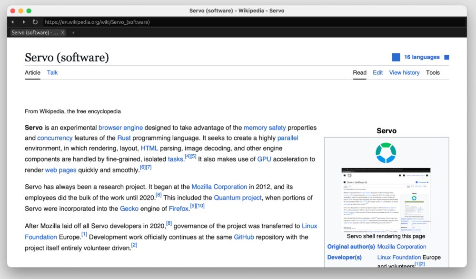The height and width of the screenshot is (279, 476).
Task: Follow the browser engine link
Action: (x=120, y=128)
